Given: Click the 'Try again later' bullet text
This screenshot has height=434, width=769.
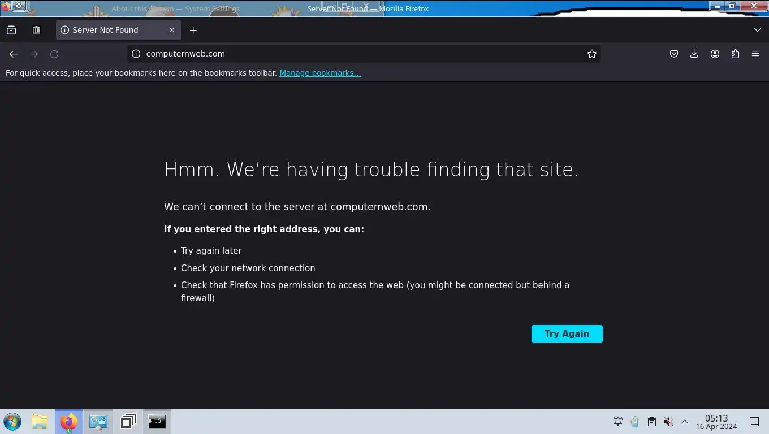Looking at the screenshot, I should (211, 251).
